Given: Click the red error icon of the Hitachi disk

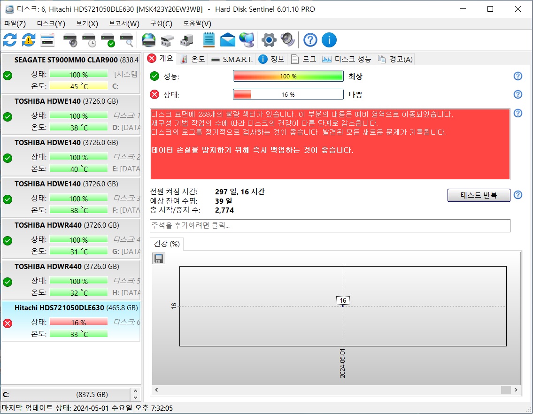Looking at the screenshot, I should coord(8,323).
